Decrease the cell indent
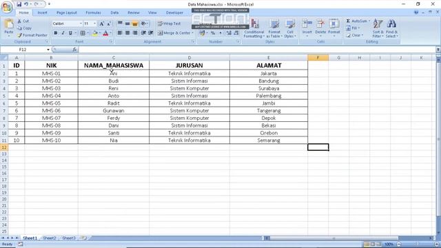Screen dimensions: 441x248 pyautogui.click(x=143, y=33)
